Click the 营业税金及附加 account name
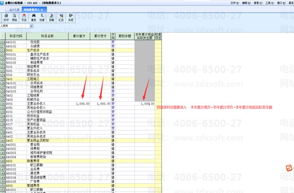Screen dimensions: 294x193 [x=38, y=141]
